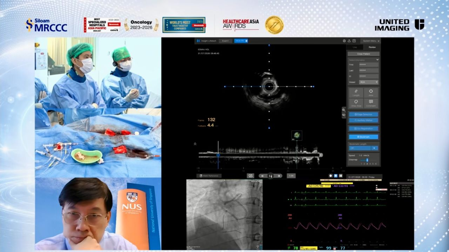Click the export upload icon in header
Image resolution: width=449 pixels, height=252 pixels.
tap(349, 41)
